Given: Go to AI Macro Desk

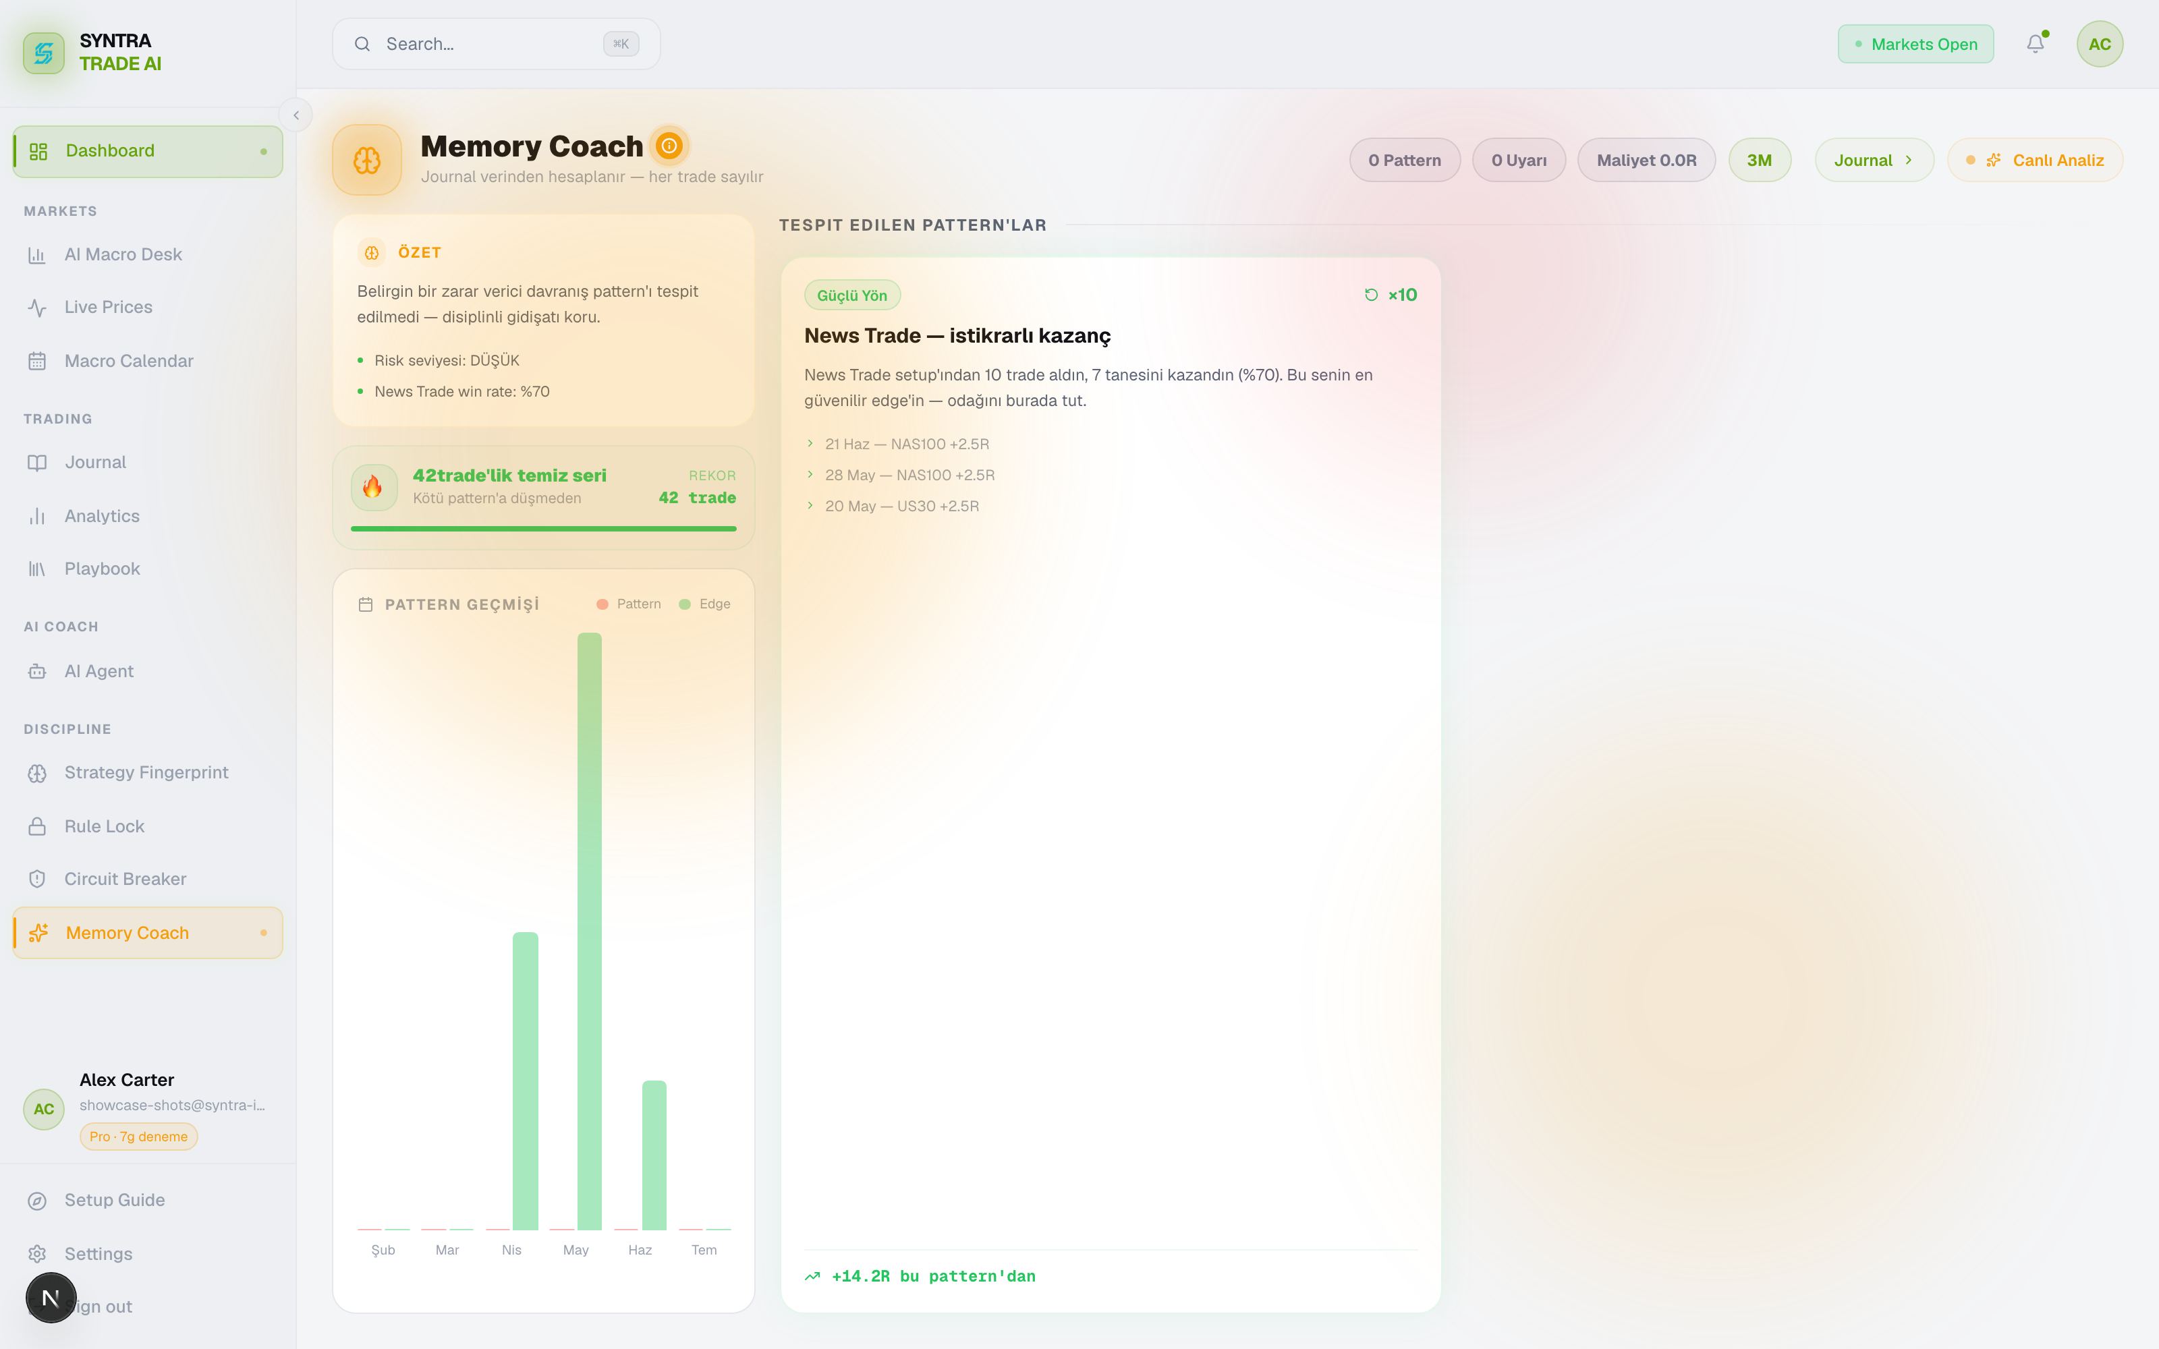Looking at the screenshot, I should [x=147, y=255].
